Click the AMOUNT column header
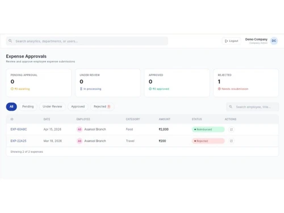284x213 pixels. [165, 119]
